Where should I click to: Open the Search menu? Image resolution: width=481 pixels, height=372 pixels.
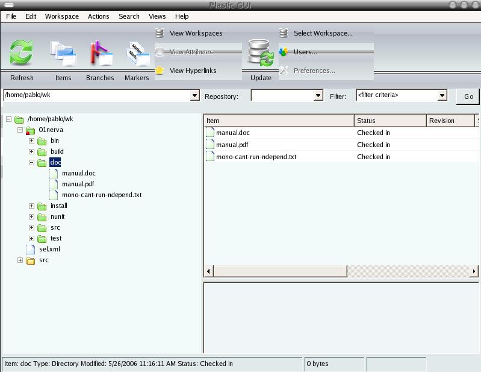point(129,16)
